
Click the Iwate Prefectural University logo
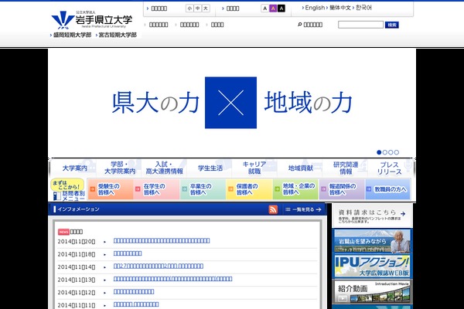[92, 20]
